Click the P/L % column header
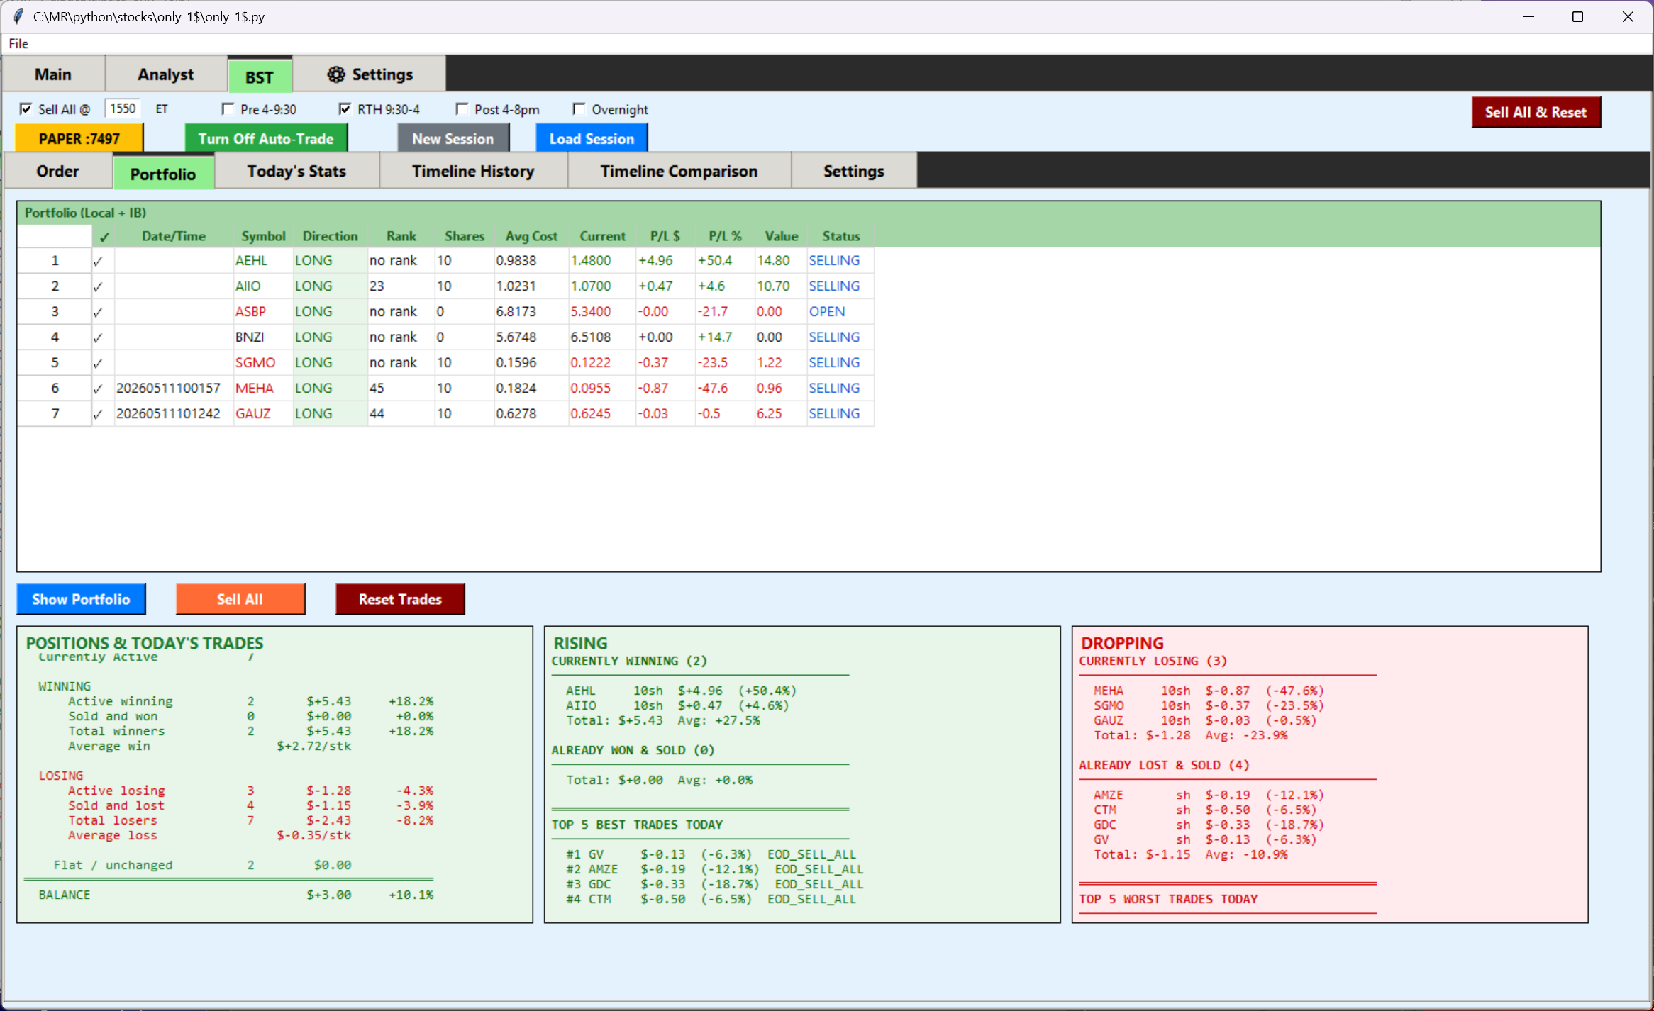This screenshot has height=1011, width=1654. click(725, 236)
